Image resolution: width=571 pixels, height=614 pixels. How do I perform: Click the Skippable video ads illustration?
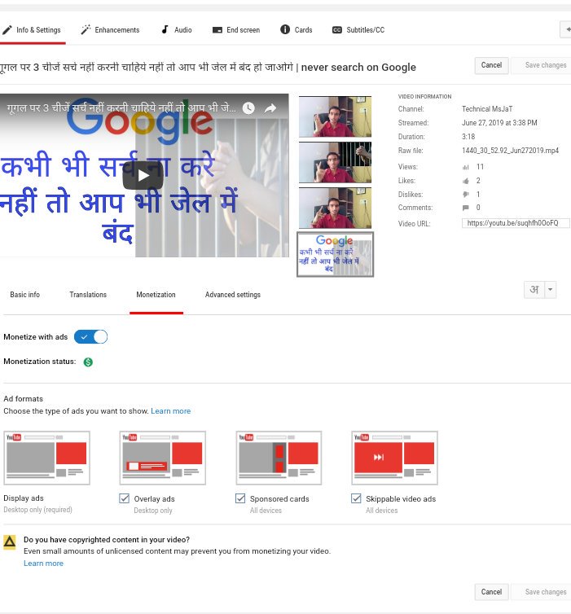coord(395,458)
